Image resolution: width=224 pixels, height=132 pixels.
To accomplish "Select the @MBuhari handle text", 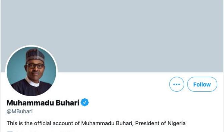I will click(x=20, y=111).
